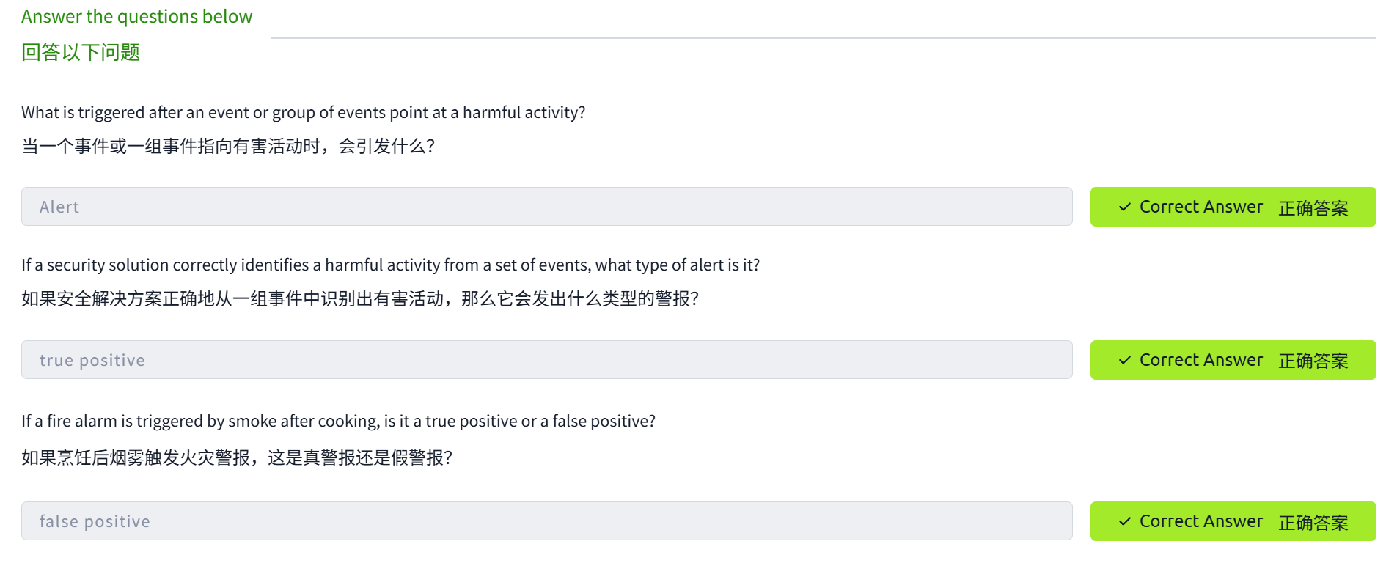Image resolution: width=1397 pixels, height=566 pixels.
Task: Click the checkmark icon beside the Alert answer
Action: coord(1124,207)
